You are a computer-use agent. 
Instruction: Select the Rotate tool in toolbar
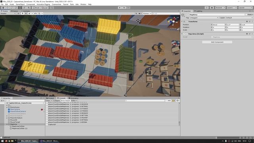tap(12, 8)
